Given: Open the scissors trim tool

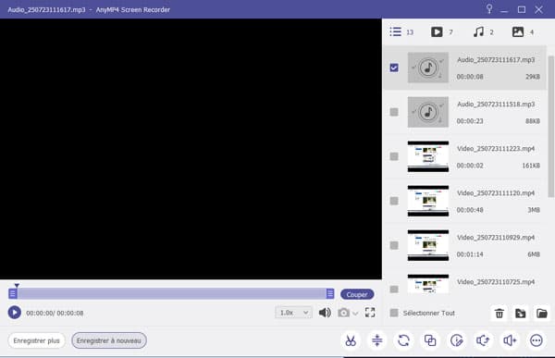Looking at the screenshot, I should (351, 340).
